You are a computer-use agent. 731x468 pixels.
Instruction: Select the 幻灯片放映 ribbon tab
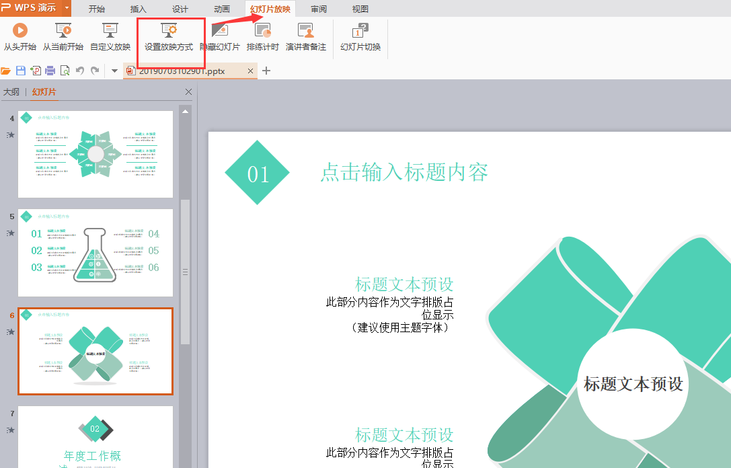[x=270, y=9]
